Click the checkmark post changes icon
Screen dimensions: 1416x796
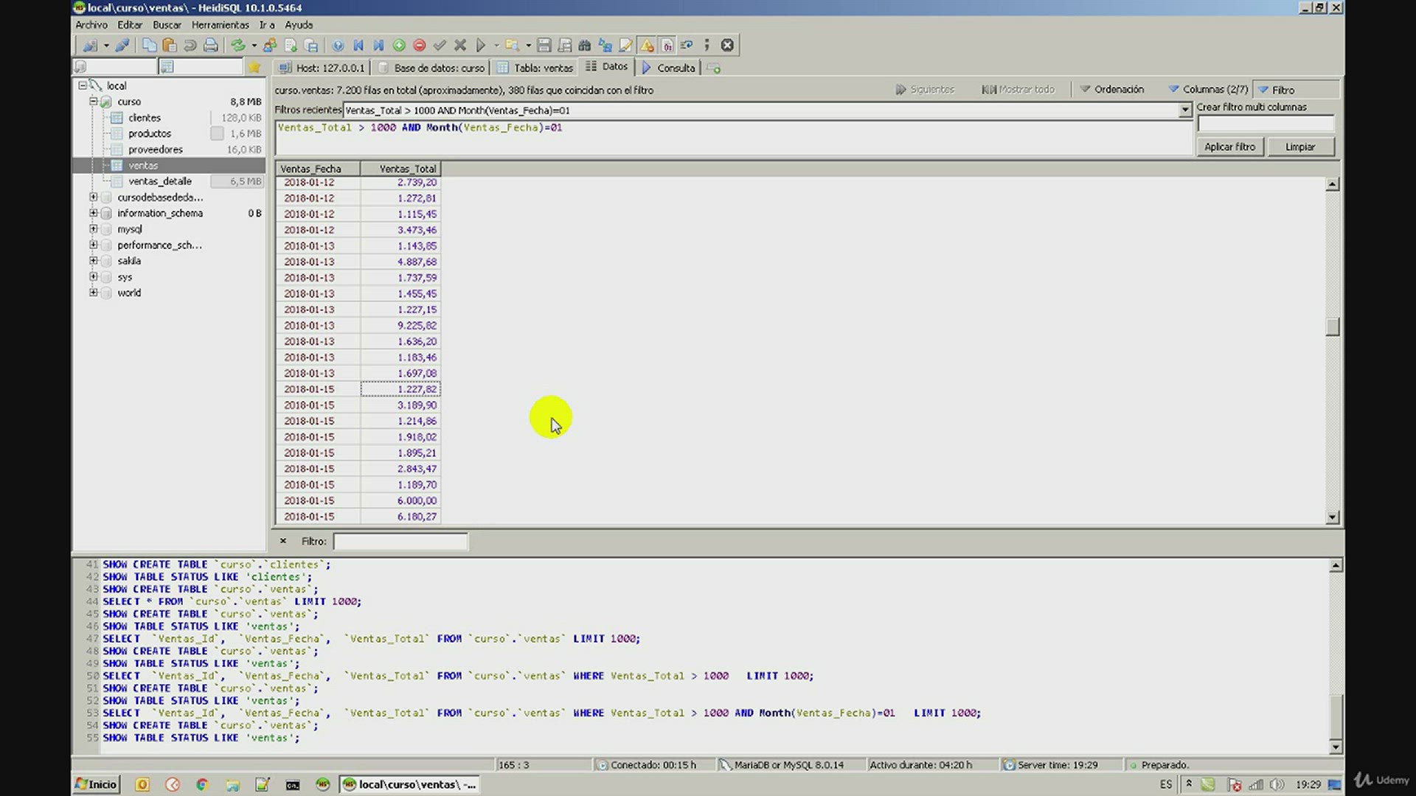(440, 45)
